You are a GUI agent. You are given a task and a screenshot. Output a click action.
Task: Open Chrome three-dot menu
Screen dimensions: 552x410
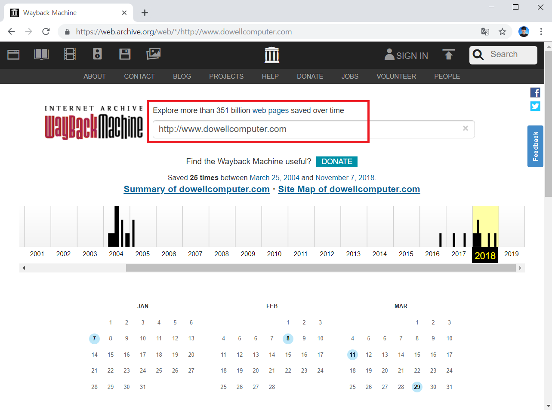tap(541, 31)
